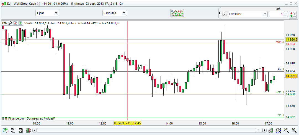
Task: Decrease quantity with the Qté down arrow
Action: click(285, 15)
